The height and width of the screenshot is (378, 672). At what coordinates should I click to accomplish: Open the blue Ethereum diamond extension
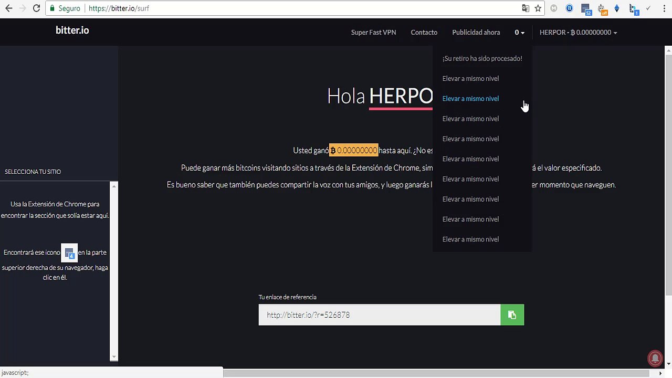point(617,8)
